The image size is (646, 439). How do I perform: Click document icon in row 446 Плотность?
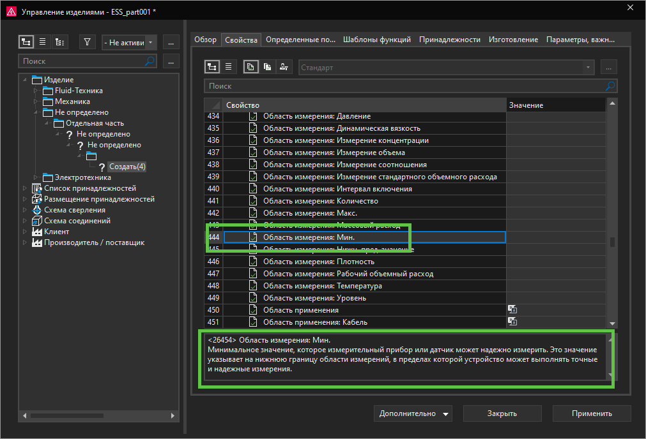253,261
